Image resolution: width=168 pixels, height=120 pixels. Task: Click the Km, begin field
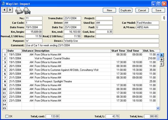pyautogui.click(x=34, y=32)
